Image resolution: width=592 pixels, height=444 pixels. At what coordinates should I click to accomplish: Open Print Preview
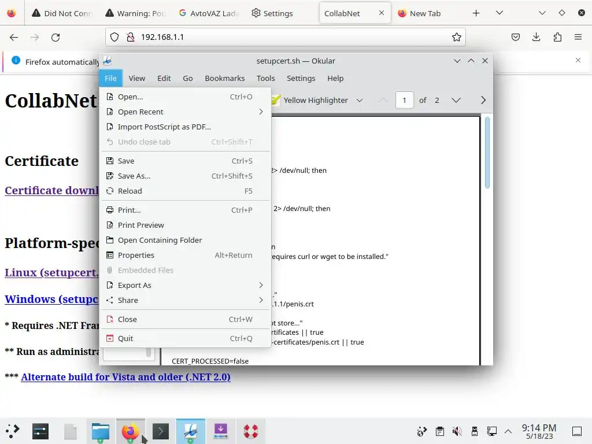(x=185, y=225)
